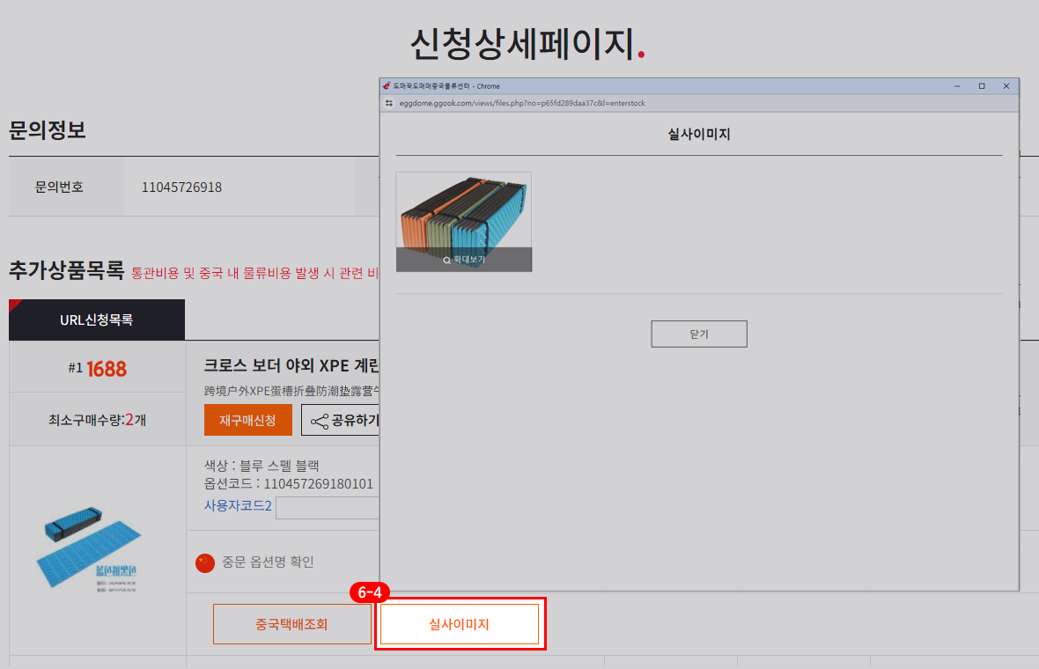Open 중국택배조회 delivery tracking
Viewport: 1039px width, 669px height.
(x=291, y=624)
